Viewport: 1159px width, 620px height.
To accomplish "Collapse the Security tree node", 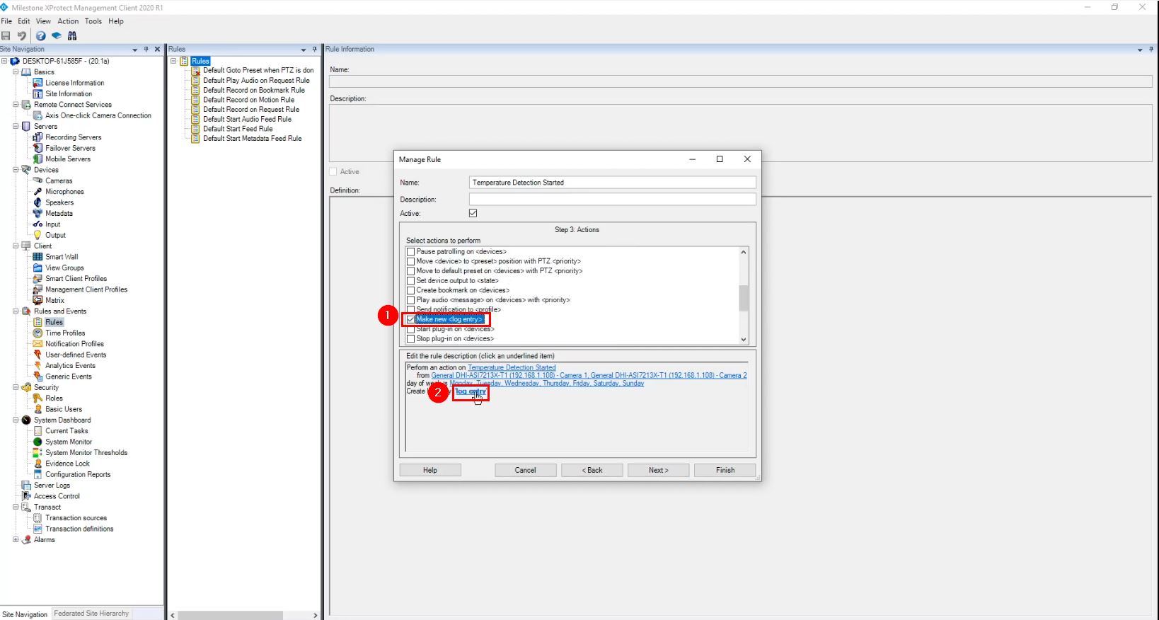I will coord(16,388).
